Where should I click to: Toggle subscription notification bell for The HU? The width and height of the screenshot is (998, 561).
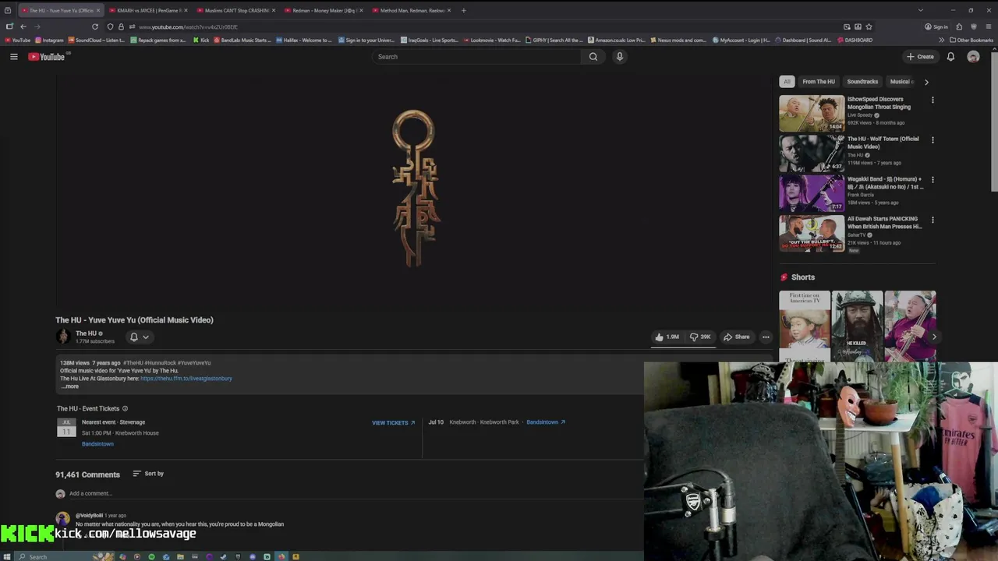coord(134,337)
